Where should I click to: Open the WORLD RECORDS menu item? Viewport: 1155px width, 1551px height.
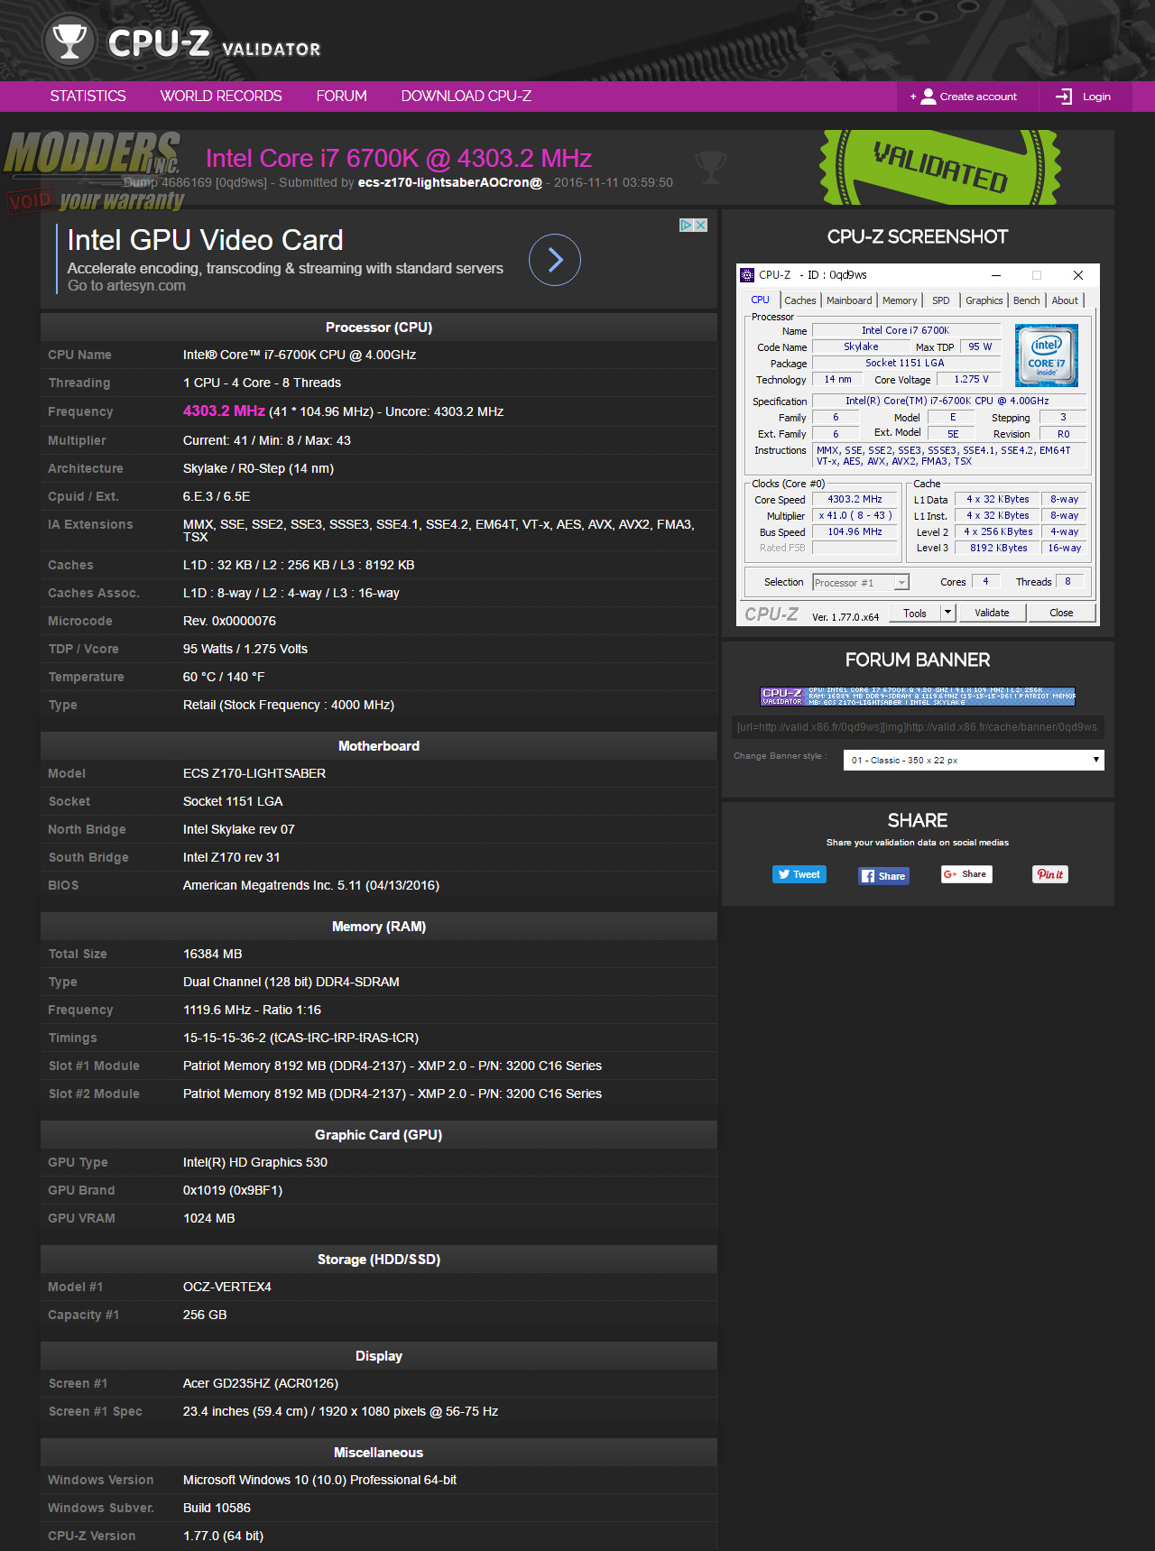tap(221, 96)
